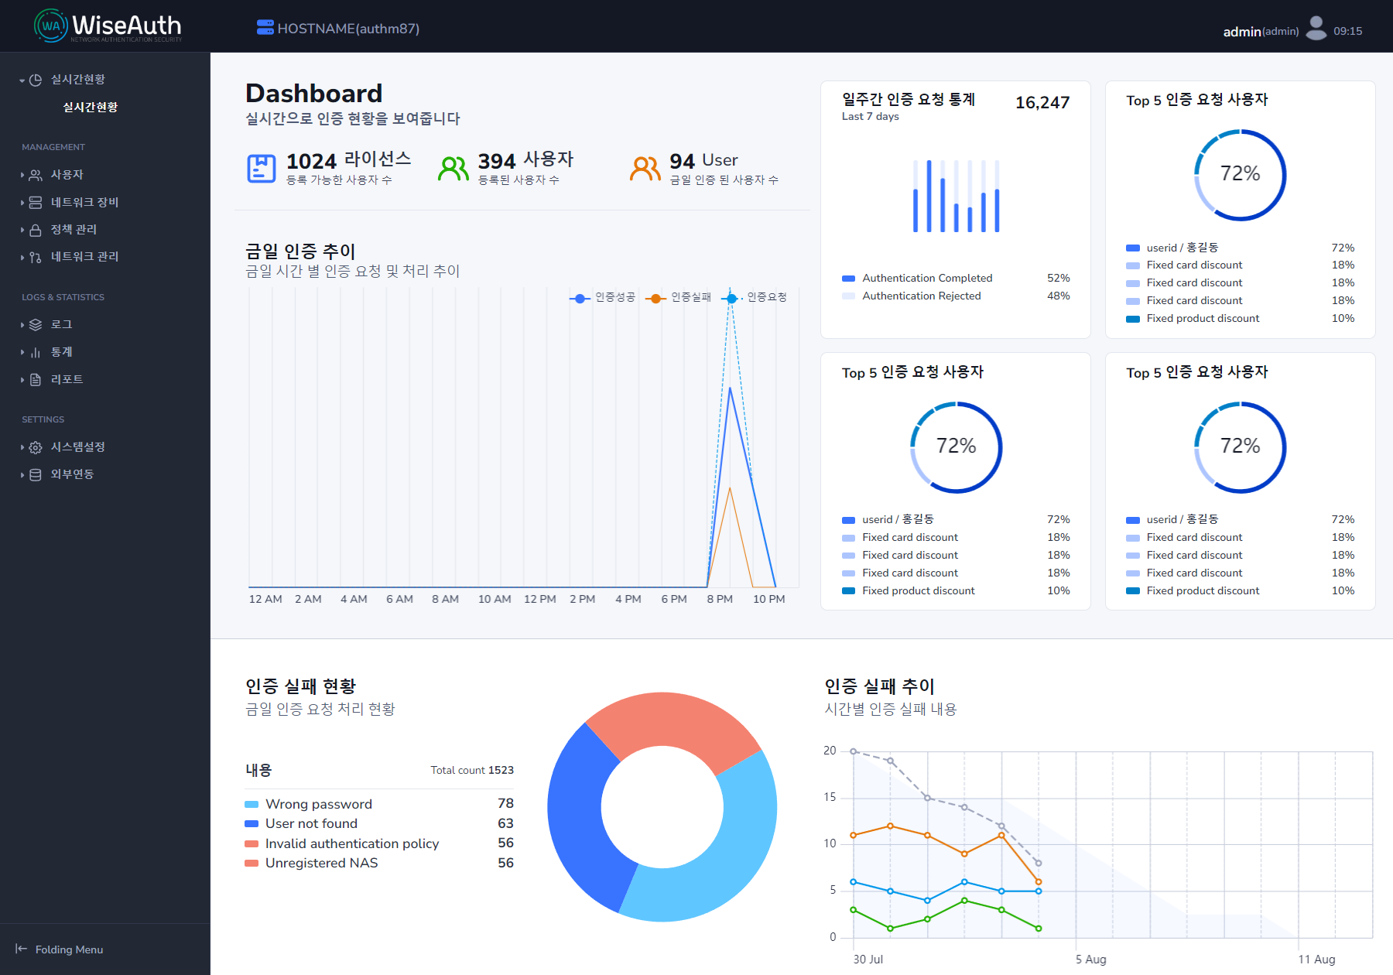Click the HOSTNAME(authm87) header item
Screen dimensions: 1393x975
pos(338,28)
